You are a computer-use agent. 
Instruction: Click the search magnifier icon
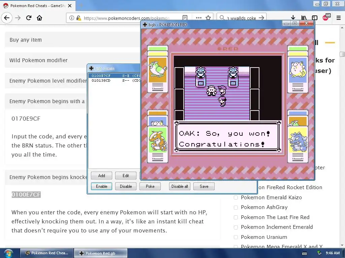pyautogui.click(x=222, y=17)
